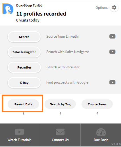121x147 pixels.
Task: Play the Sales Navigator tutorial video icon
Action: 112,52
